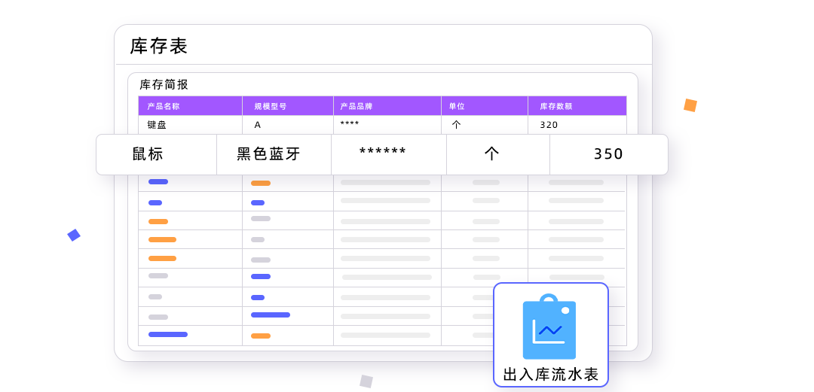814x392 pixels.
Task: Click the 库存简报 section heading
Action: [x=164, y=84]
